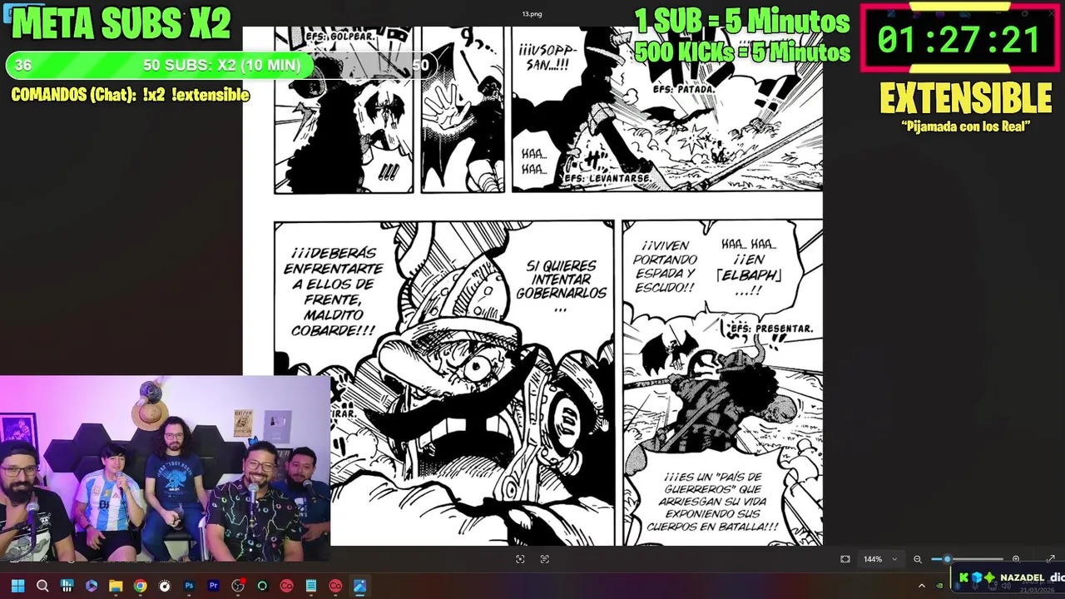Switch to Notepad on the taskbar
The width and height of the screenshot is (1065, 599).
311,586
